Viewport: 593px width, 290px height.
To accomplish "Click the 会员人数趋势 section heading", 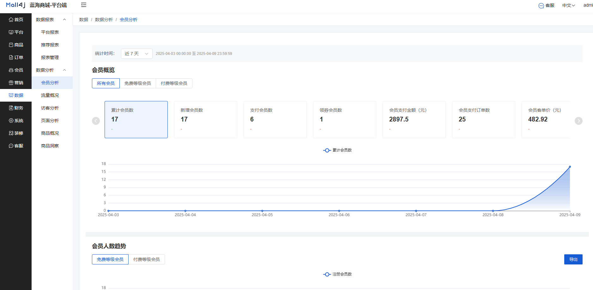I will tap(109, 246).
